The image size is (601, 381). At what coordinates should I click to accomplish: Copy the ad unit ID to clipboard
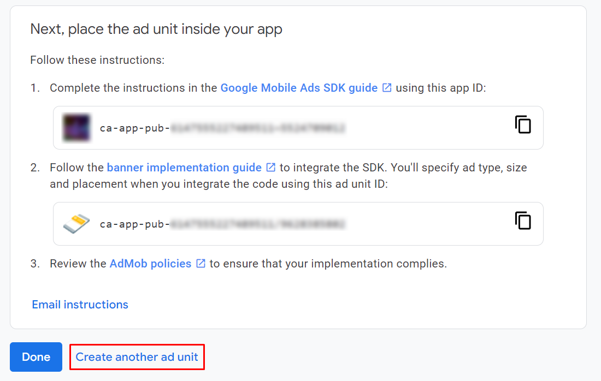coord(523,221)
